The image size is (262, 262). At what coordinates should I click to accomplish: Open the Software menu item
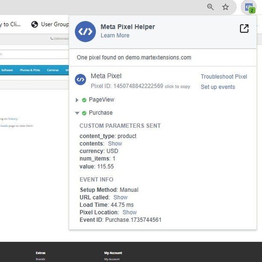click(7, 70)
